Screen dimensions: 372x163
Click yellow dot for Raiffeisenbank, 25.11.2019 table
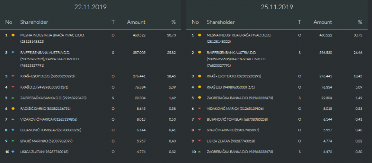199,52
